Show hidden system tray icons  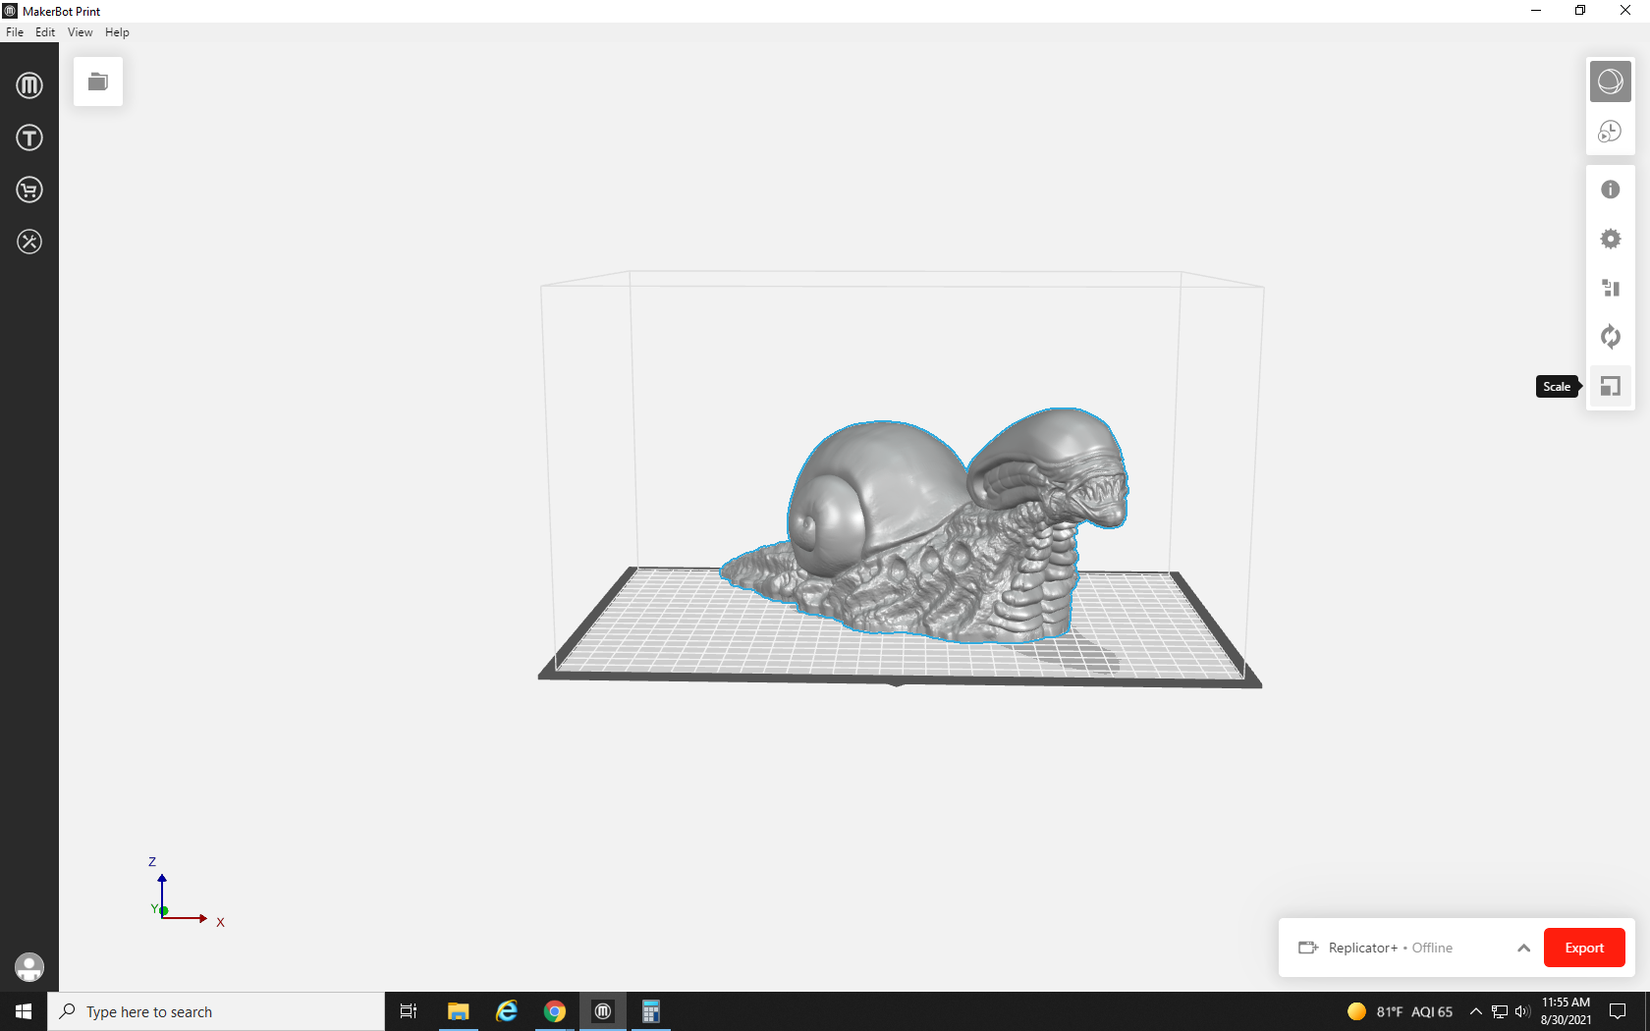coord(1475,1011)
